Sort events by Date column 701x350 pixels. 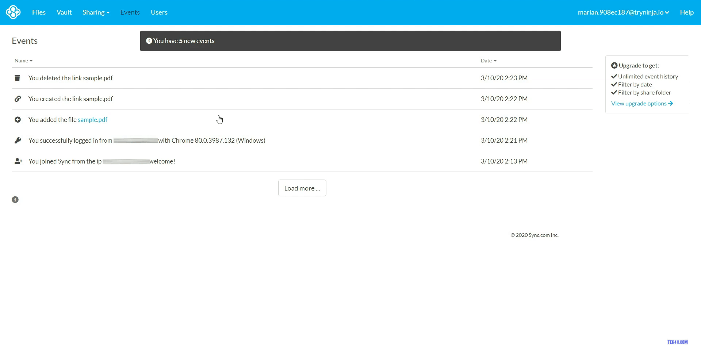tap(489, 61)
